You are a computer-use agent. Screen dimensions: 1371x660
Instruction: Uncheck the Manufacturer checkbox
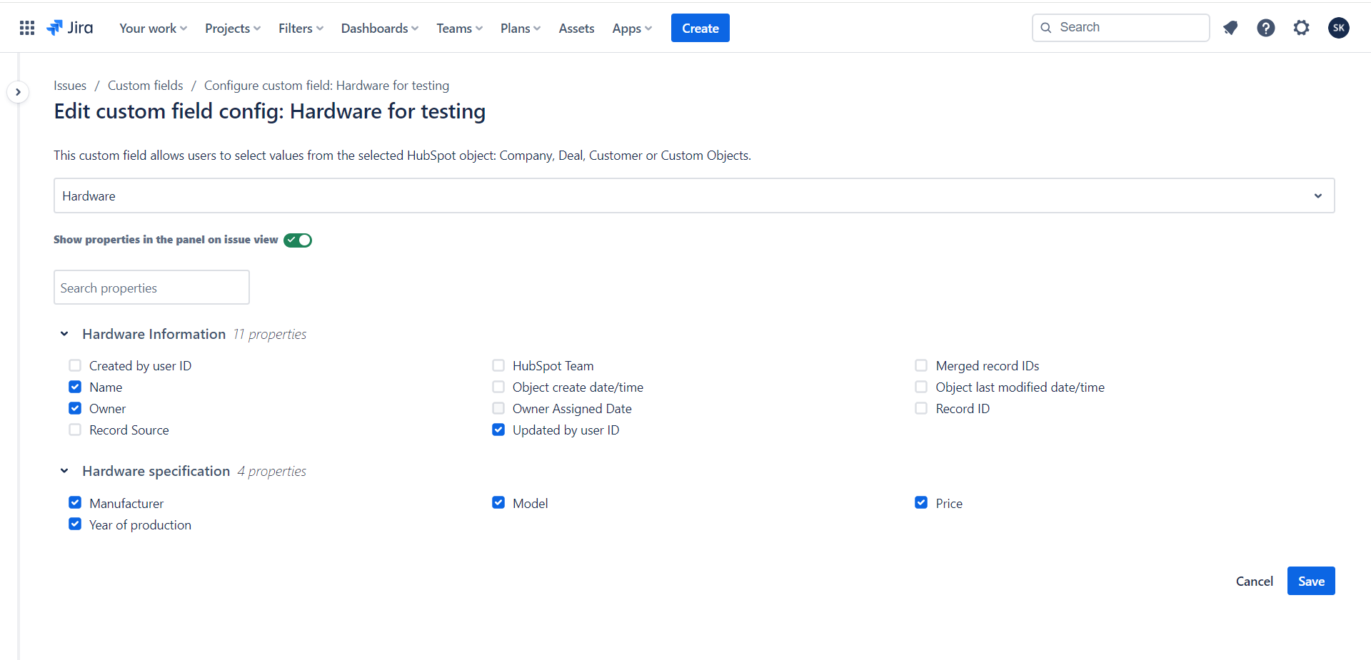tap(75, 503)
